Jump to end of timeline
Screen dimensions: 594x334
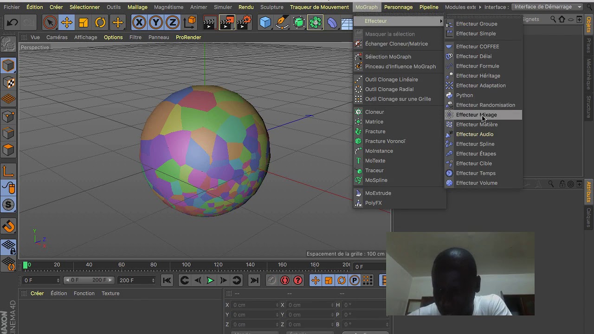(254, 280)
